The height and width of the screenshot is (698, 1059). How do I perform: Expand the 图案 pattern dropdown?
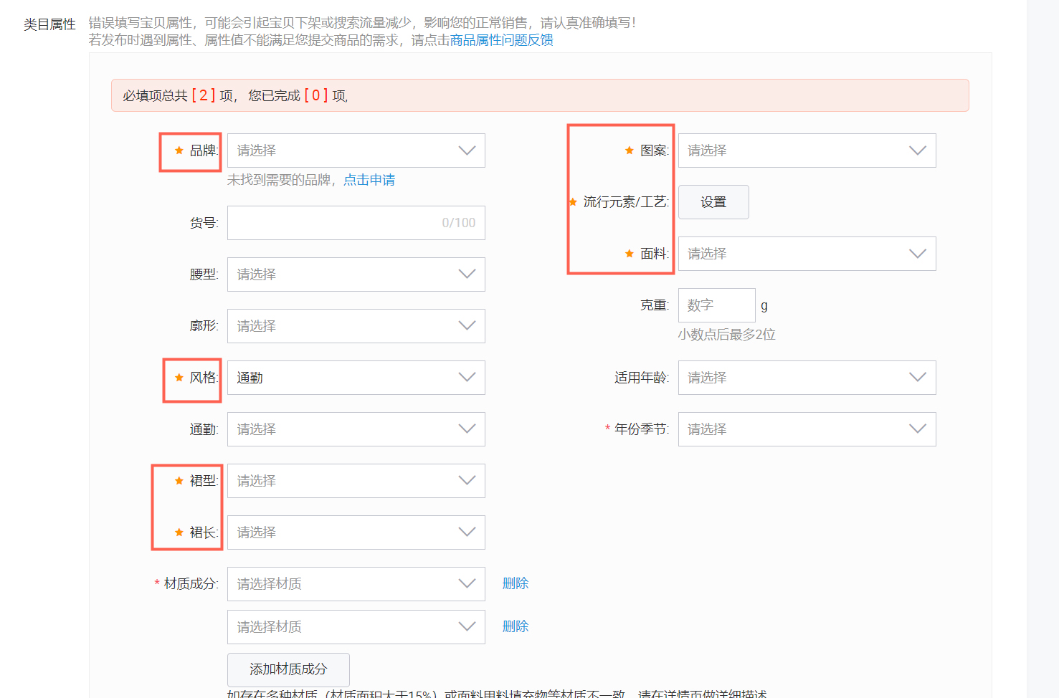point(807,150)
